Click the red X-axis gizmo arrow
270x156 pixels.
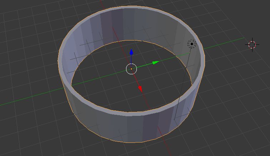tap(140, 89)
